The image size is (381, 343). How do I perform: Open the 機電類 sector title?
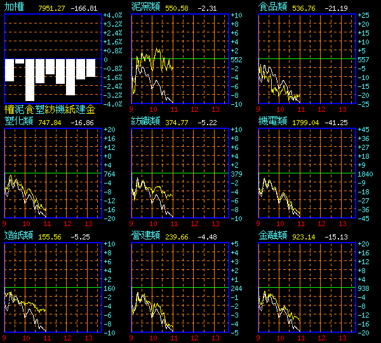coord(272,121)
